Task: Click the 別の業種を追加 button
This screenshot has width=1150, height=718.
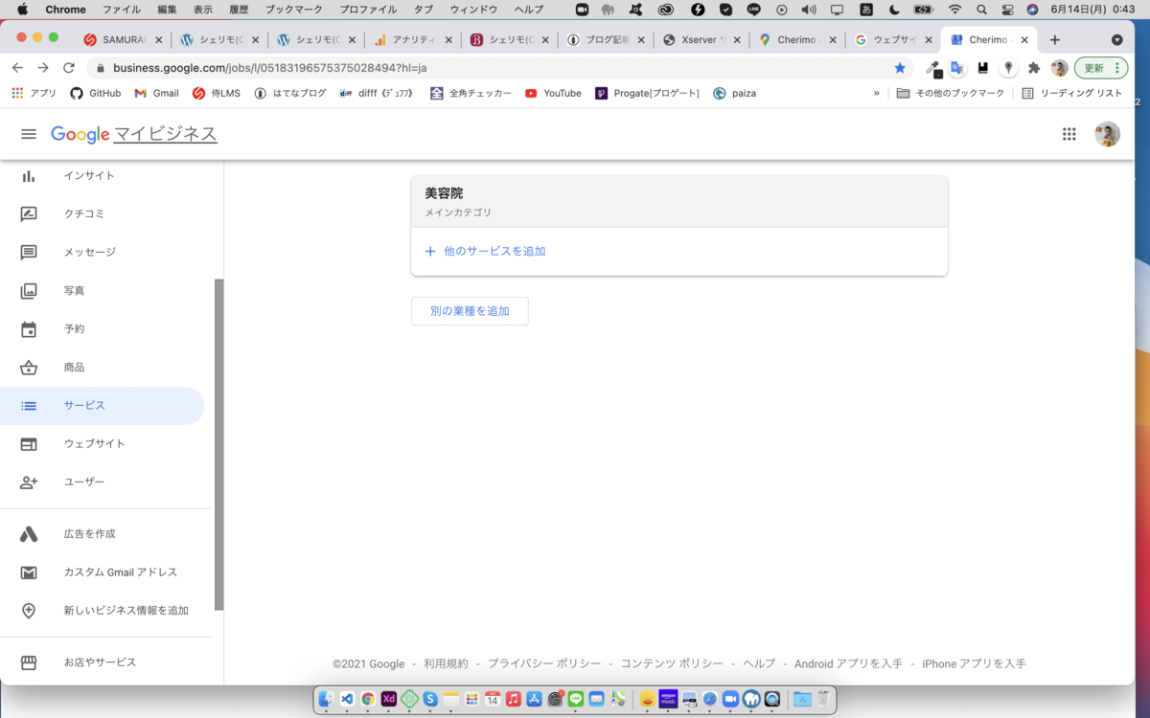Action: (470, 310)
